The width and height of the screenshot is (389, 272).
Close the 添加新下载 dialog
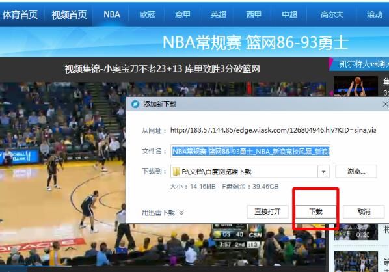coord(385,104)
